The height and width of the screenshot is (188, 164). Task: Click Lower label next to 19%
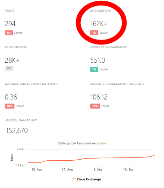pos(105,106)
